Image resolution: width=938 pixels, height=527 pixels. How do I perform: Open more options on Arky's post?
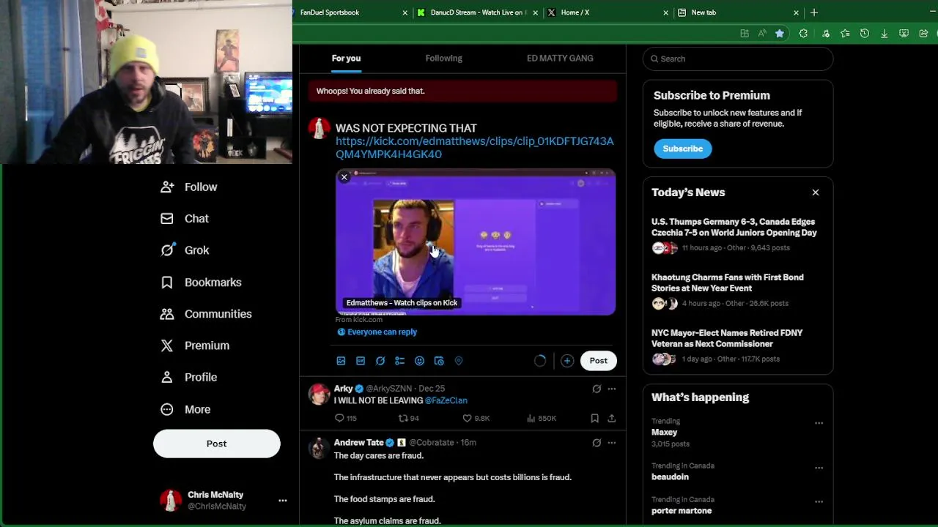pyautogui.click(x=612, y=389)
